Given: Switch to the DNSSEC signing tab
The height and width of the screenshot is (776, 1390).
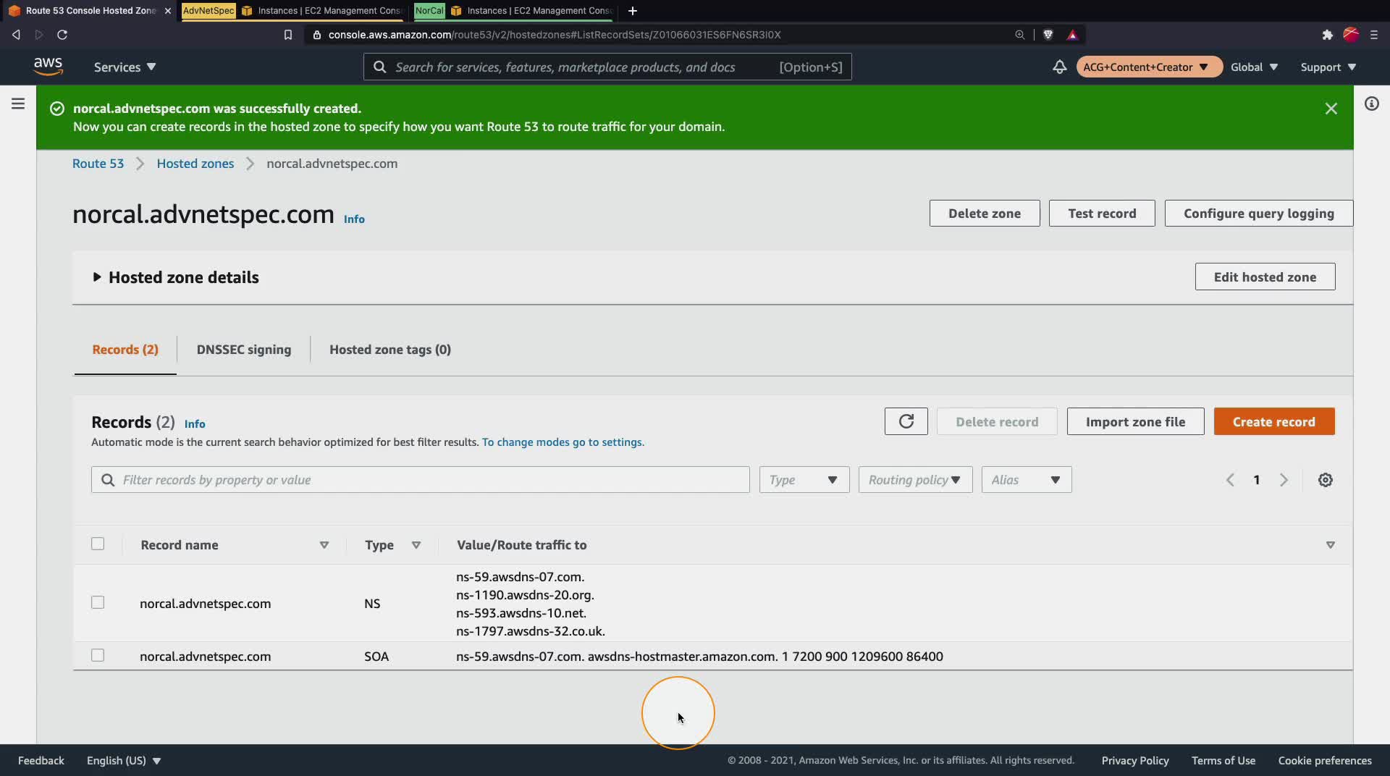Looking at the screenshot, I should [244, 350].
